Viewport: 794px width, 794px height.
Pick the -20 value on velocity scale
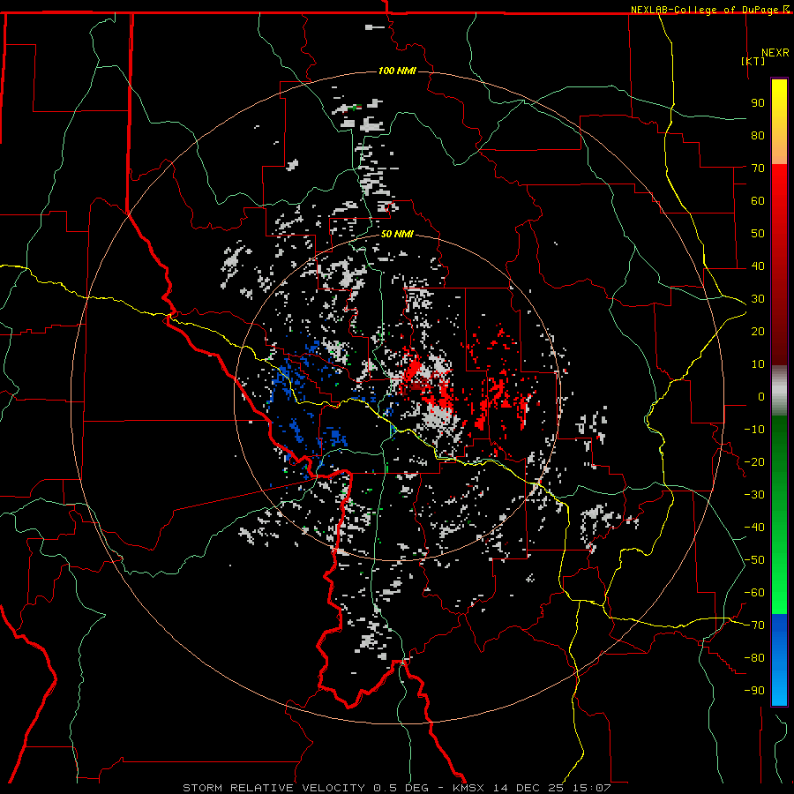754,461
